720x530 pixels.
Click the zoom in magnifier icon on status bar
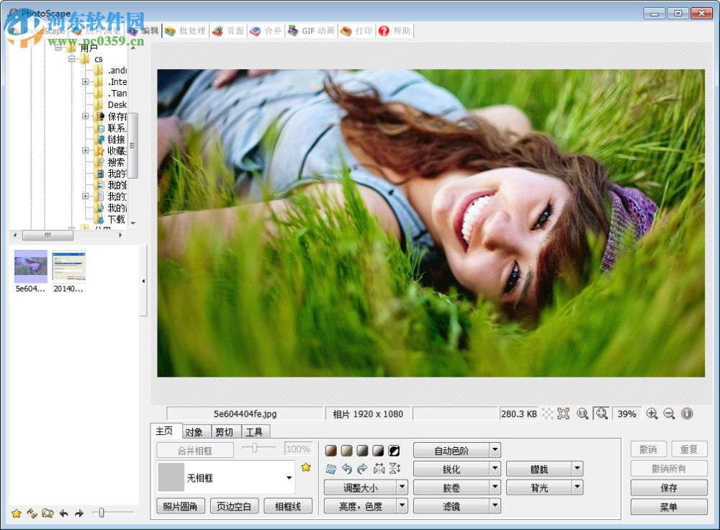pos(652,414)
